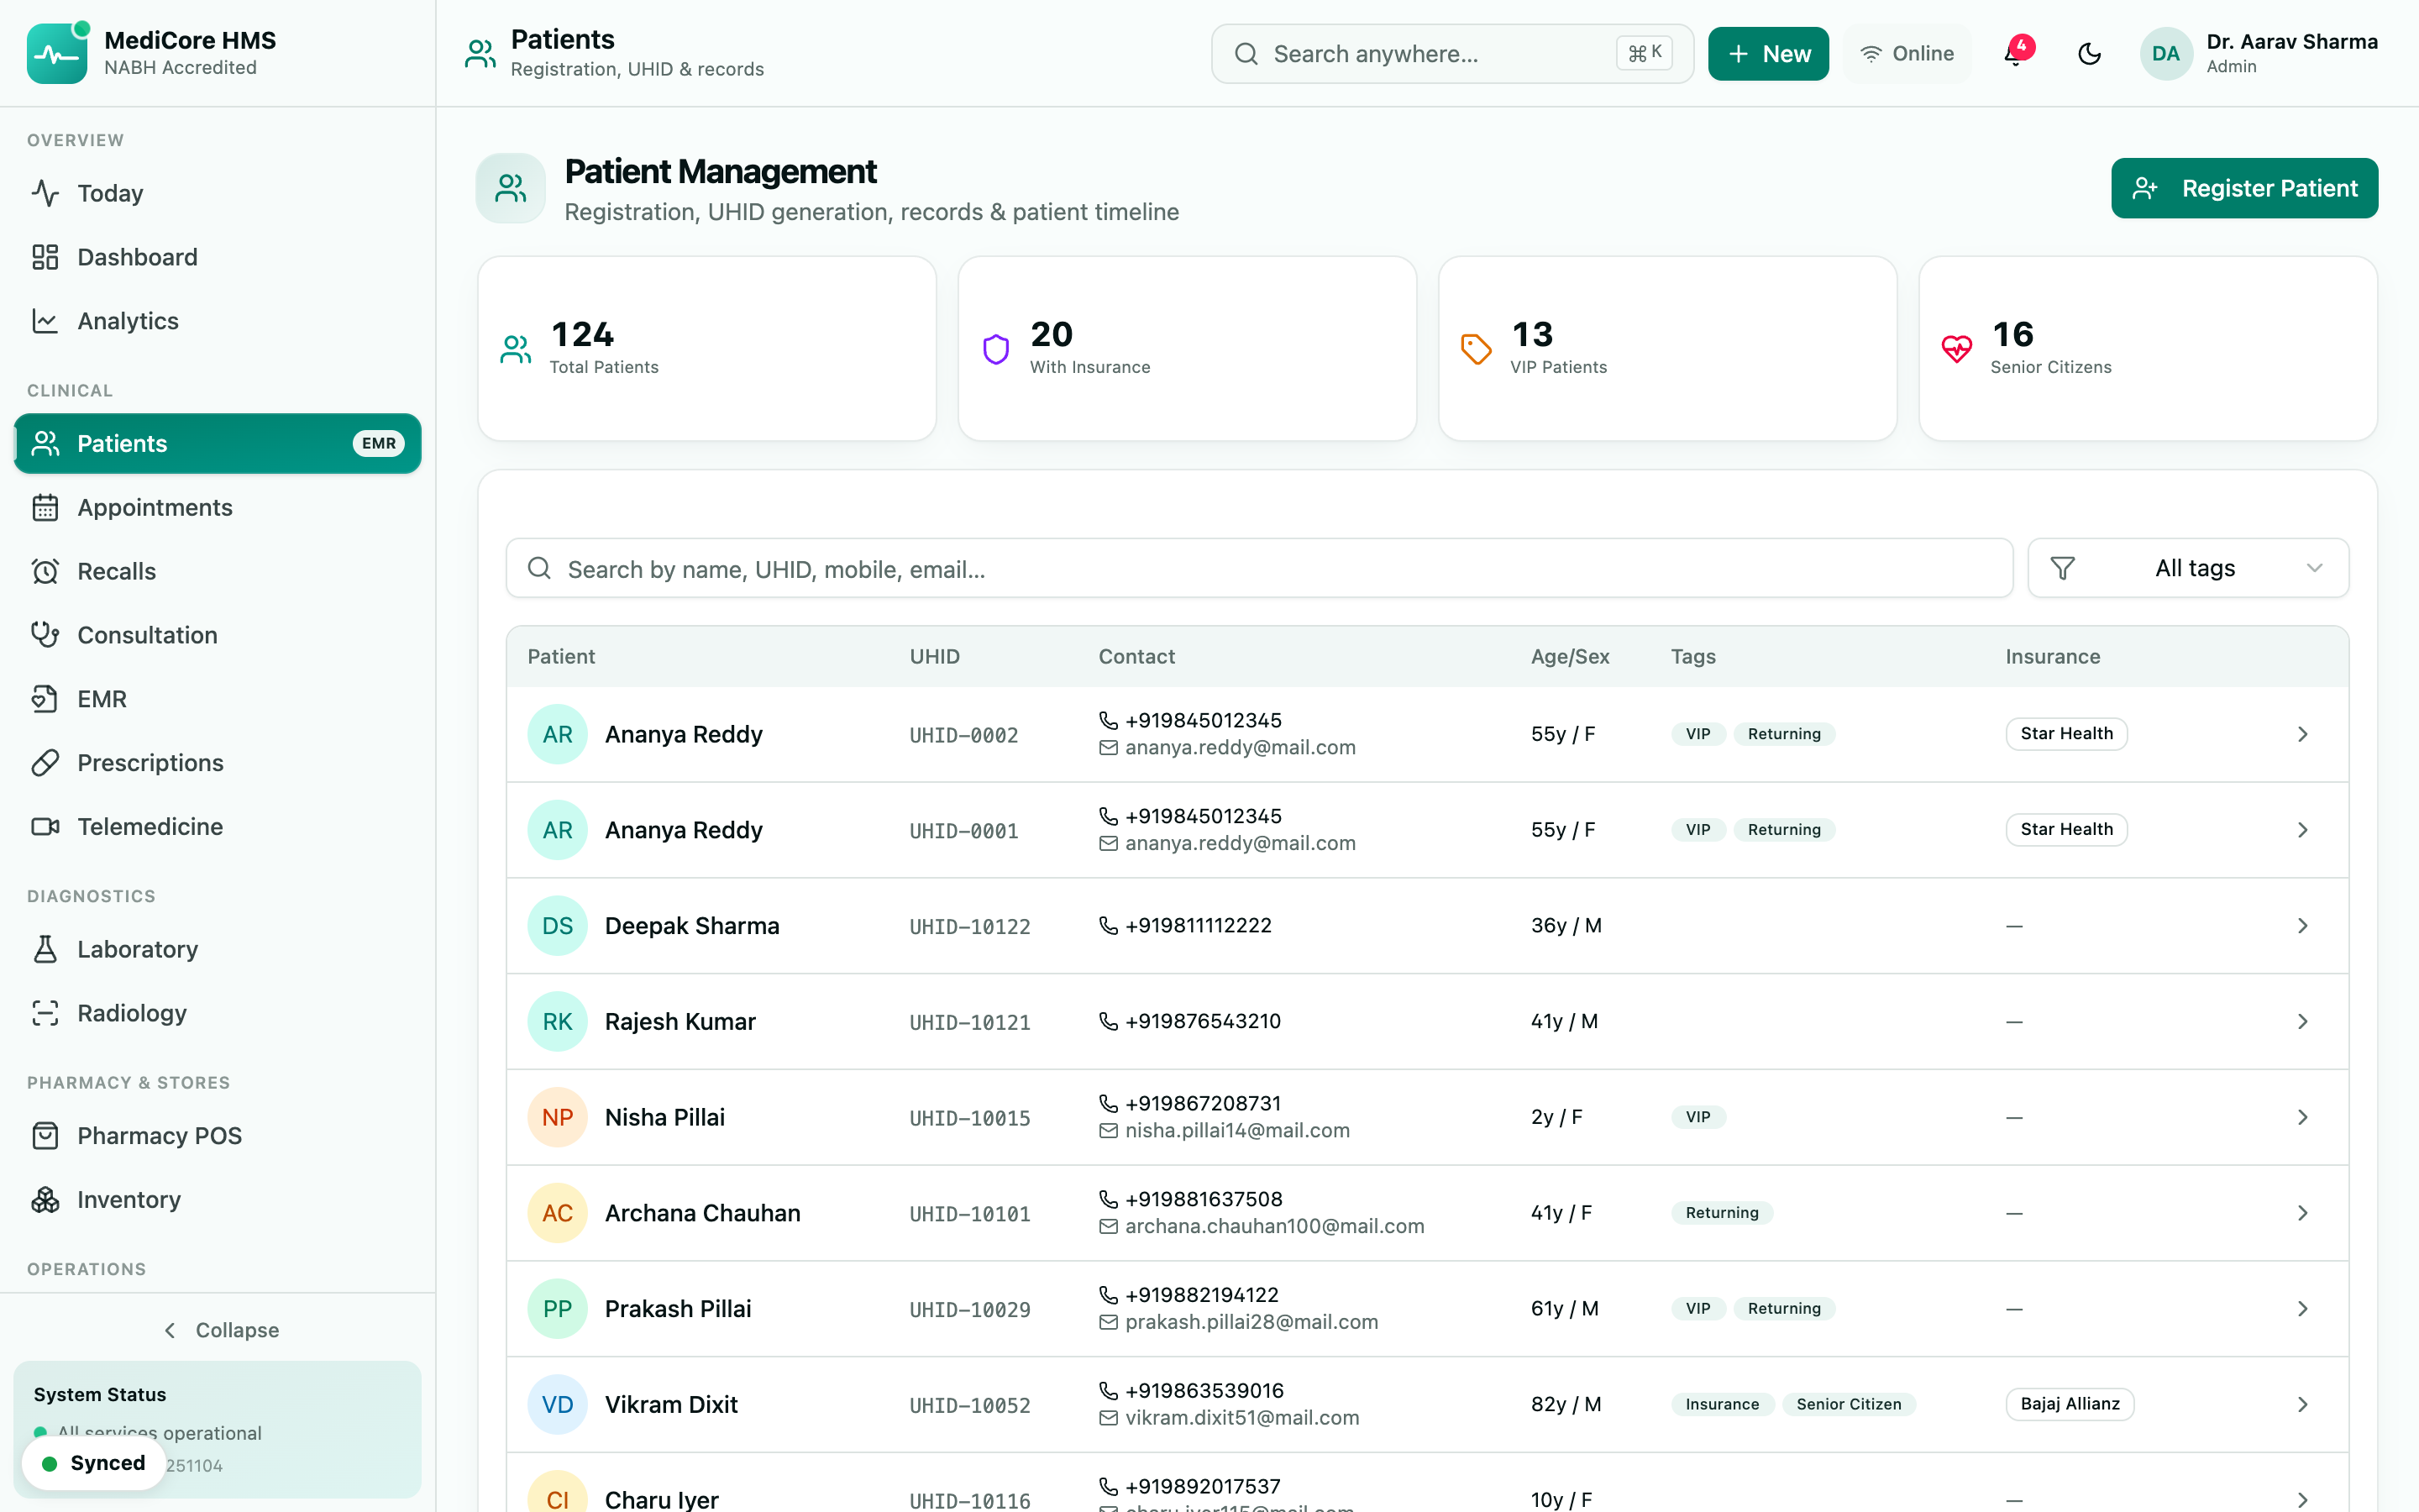Click Vikram Dixit's VD avatar
The height and width of the screenshot is (1512, 2419).
point(557,1405)
